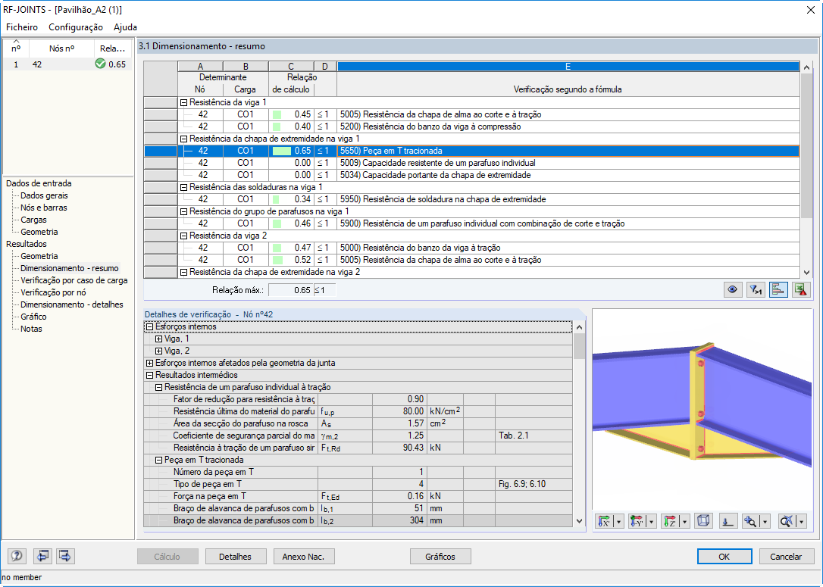Open Notas page

tap(31, 329)
